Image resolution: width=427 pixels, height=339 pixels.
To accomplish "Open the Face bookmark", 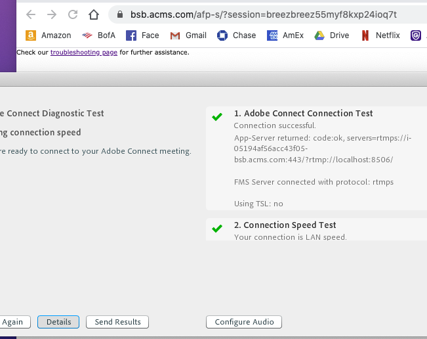I will pos(142,35).
